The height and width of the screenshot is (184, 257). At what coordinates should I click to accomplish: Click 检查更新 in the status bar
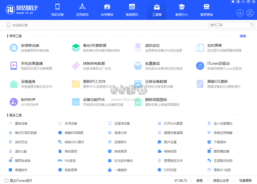pos(245,180)
